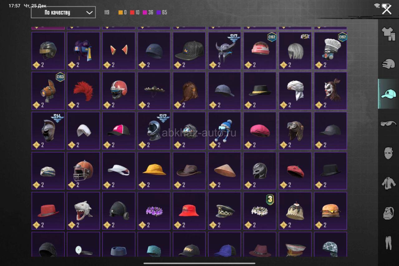Image resolution: width=399 pixels, height=266 pixels.
Task: Choose the yellow bucket hat
Action: pos(154,171)
